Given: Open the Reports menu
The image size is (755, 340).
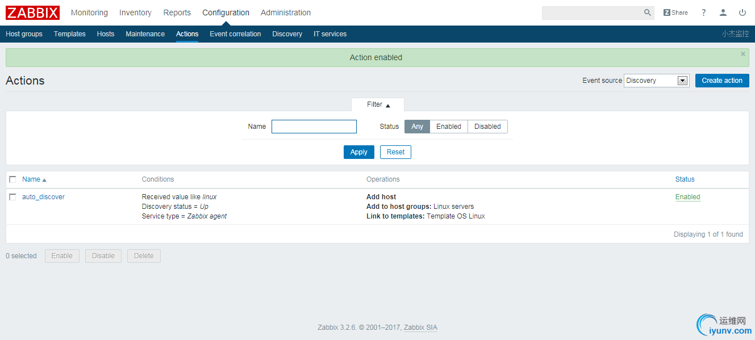Looking at the screenshot, I should pos(177,12).
